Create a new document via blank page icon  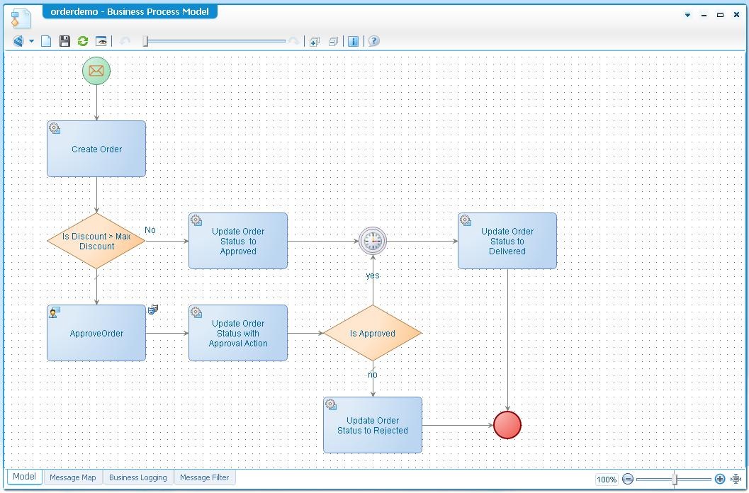tap(47, 41)
